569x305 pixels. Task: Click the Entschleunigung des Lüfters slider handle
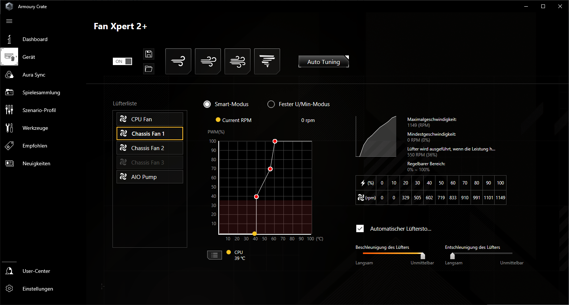click(x=452, y=256)
